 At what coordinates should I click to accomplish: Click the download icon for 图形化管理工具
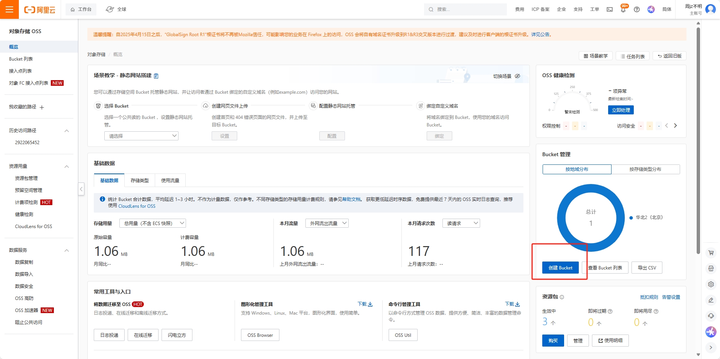tap(370, 304)
